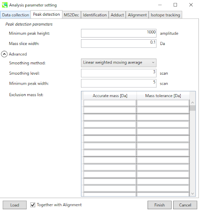Collapse the Advanced section chevron
The height and width of the screenshot is (215, 203).
tap(4, 54)
